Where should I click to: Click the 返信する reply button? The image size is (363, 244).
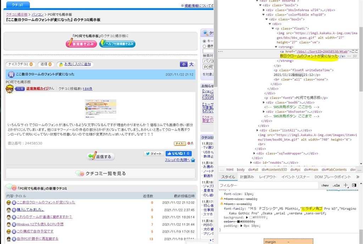pos(101,157)
